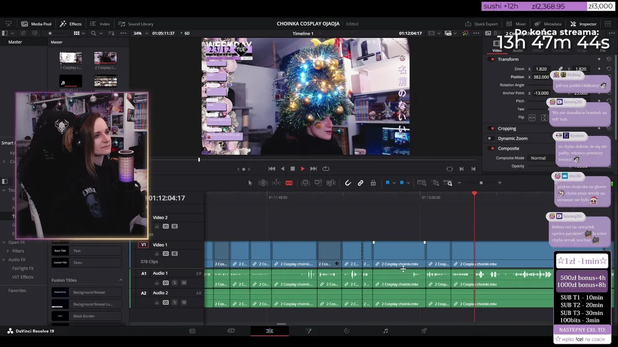This screenshot has width=618, height=347.
Task: Click the timeline zoom minus button
Action: tap(459, 183)
